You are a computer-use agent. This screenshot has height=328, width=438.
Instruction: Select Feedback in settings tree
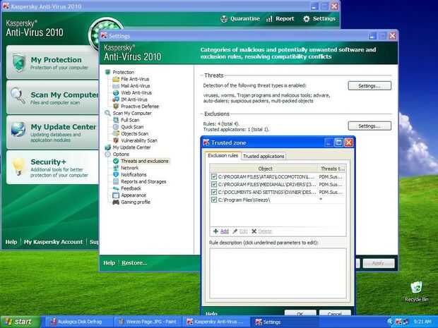coord(131,188)
